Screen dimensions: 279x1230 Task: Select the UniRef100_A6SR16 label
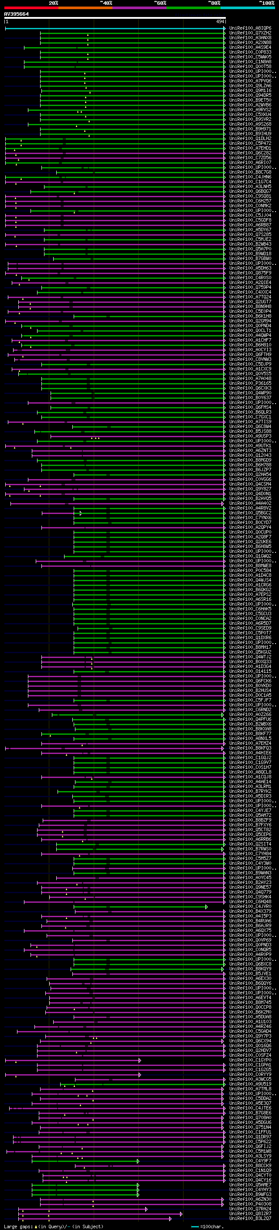click(x=250, y=599)
